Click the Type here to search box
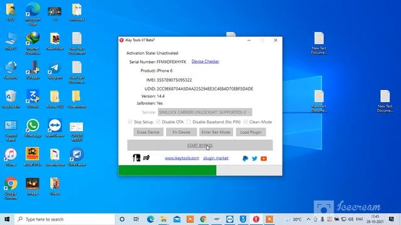The height and width of the screenshot is (225, 401). click(65, 219)
